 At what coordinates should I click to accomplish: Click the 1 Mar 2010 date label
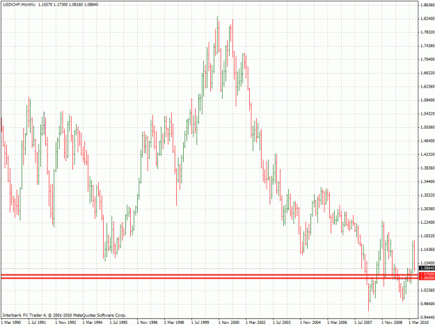[418, 323]
